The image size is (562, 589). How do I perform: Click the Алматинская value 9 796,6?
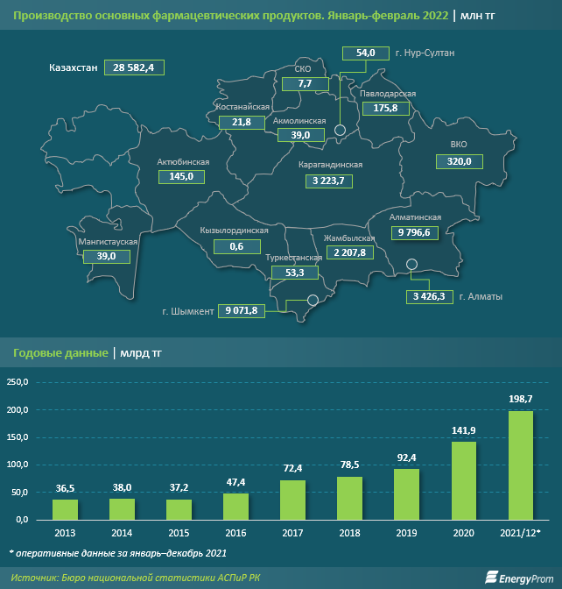(x=413, y=232)
